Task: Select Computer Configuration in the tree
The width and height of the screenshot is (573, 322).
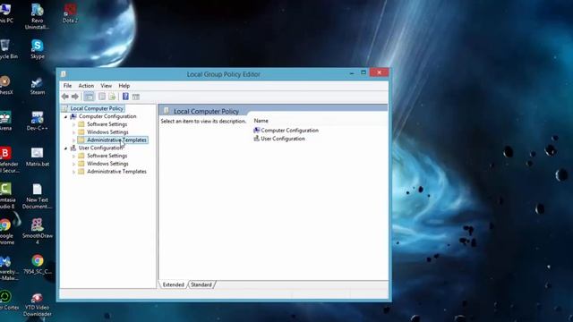Action: (107, 116)
